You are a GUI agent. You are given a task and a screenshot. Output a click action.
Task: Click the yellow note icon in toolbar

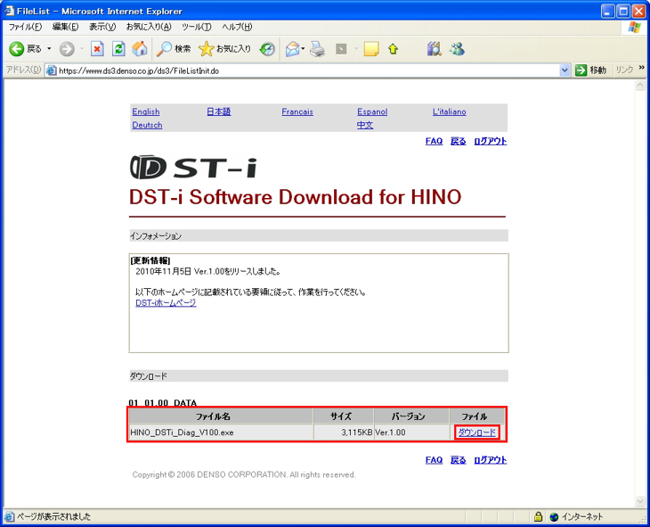click(371, 49)
